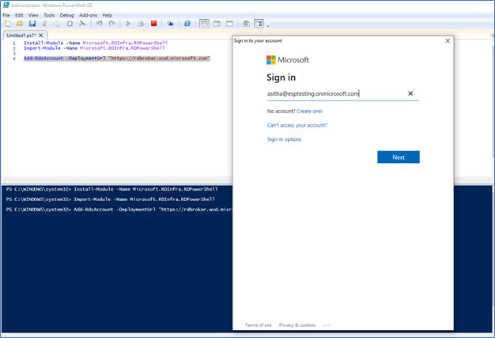
Task: Run the script with the play icon
Action: click(x=128, y=24)
